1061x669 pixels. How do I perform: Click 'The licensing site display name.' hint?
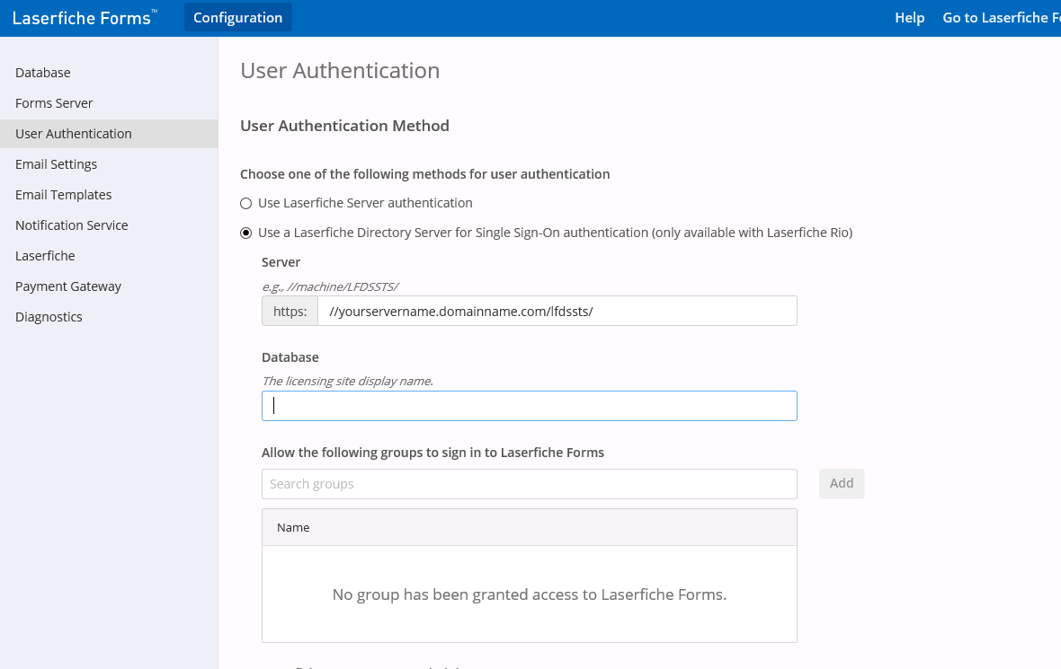click(x=347, y=381)
